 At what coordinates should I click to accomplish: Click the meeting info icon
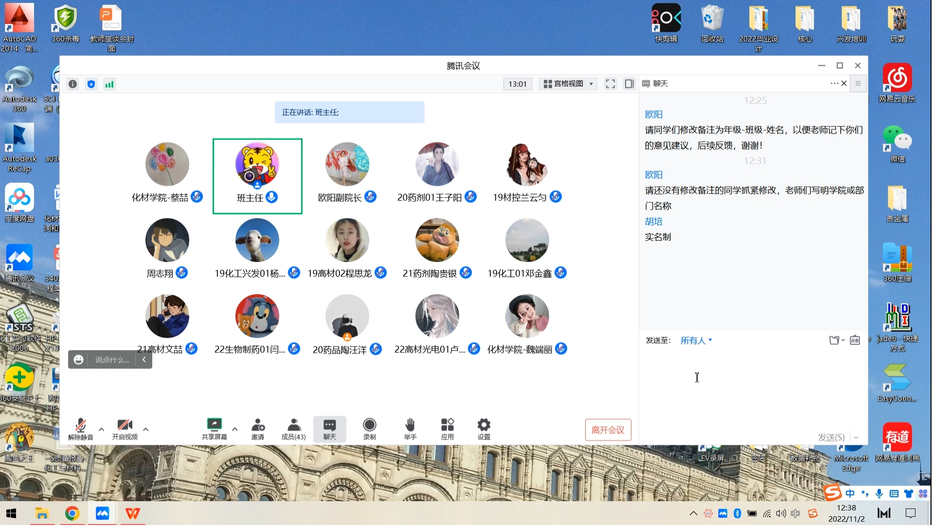pyautogui.click(x=73, y=84)
